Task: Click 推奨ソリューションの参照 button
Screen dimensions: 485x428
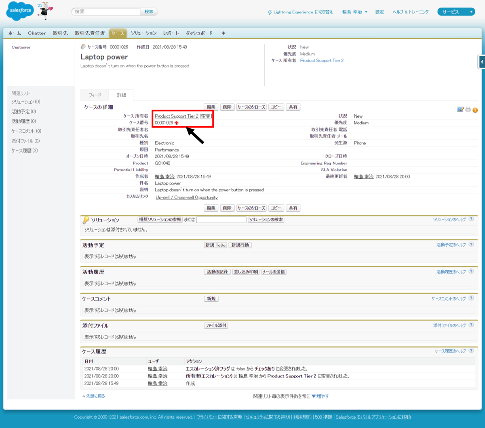Action: pyautogui.click(x=160, y=220)
